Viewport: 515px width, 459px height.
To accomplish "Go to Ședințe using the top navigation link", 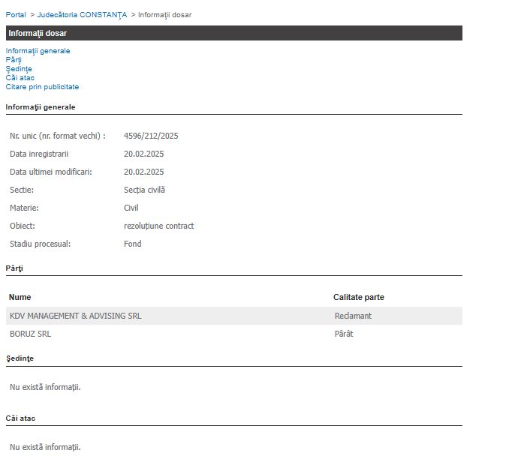I will tap(19, 69).
